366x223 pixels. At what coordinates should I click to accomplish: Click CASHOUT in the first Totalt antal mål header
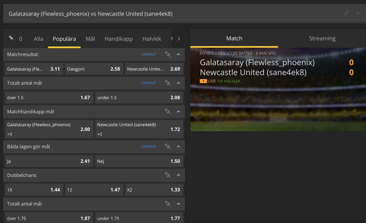pyautogui.click(x=148, y=83)
